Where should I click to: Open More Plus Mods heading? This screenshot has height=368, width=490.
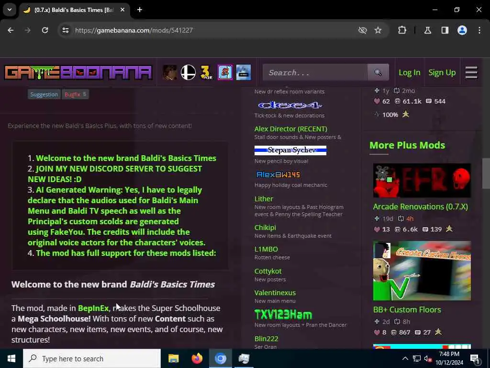(407, 145)
